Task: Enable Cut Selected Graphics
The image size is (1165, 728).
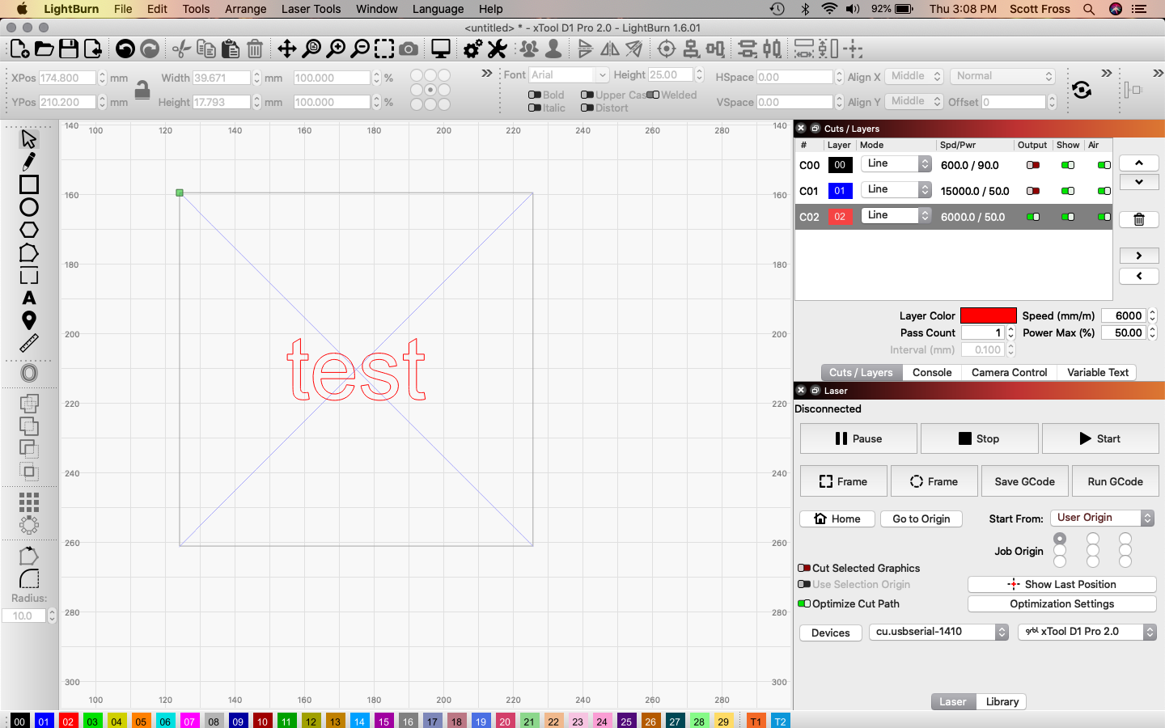Action: tap(804, 568)
